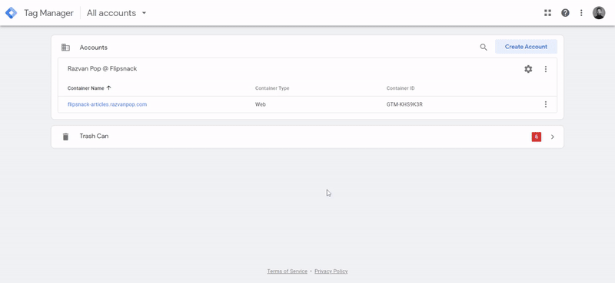Click the Razvan Pop @ Flipsnack account name
Viewport: 615px width, 283px height.
pos(102,68)
